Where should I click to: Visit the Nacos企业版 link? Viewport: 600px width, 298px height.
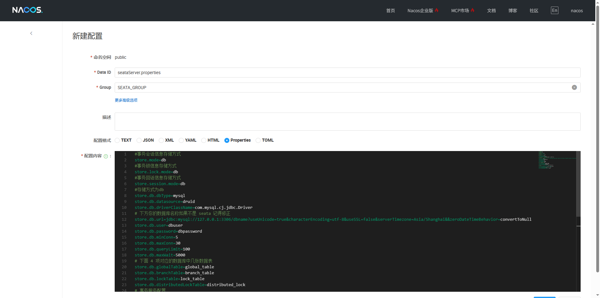click(420, 11)
